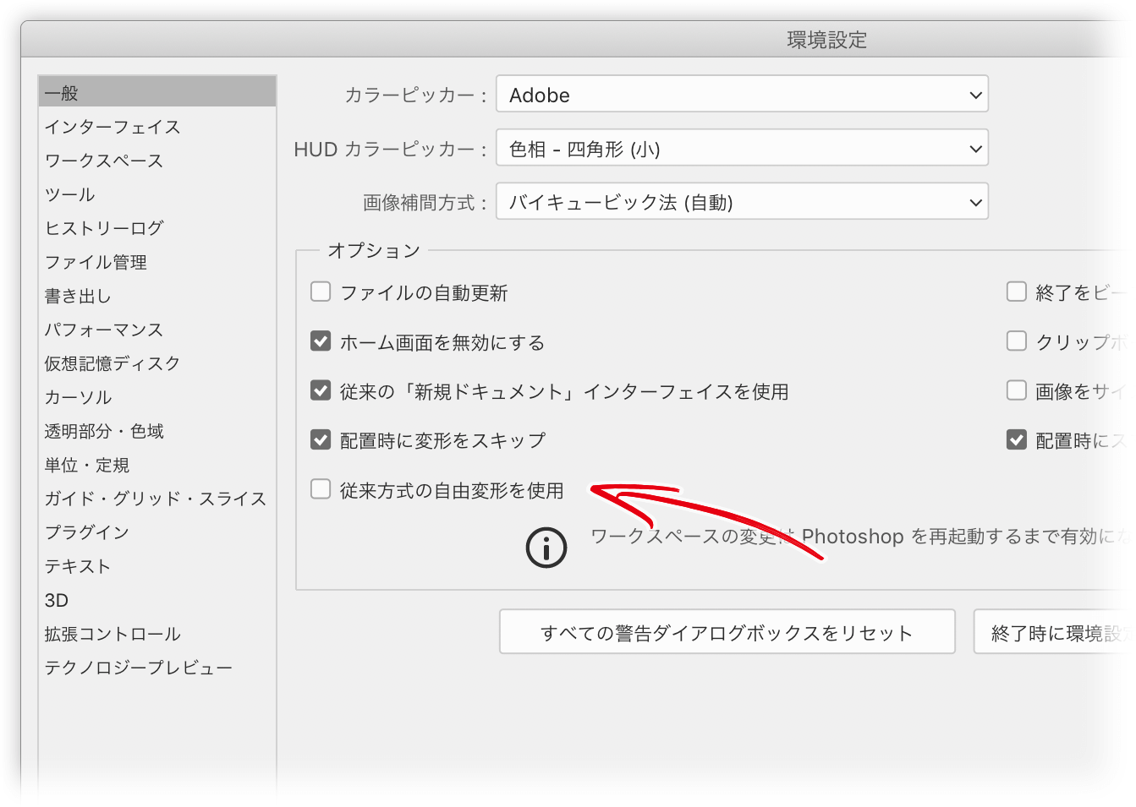Select the 3D category in sidebar
Screen dimensions: 1136x807
[x=57, y=600]
